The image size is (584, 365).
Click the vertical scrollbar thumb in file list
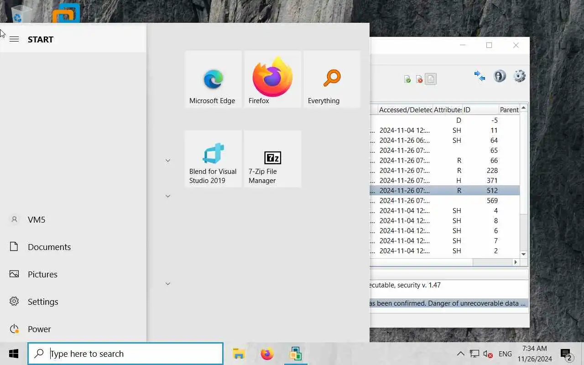tap(523, 163)
